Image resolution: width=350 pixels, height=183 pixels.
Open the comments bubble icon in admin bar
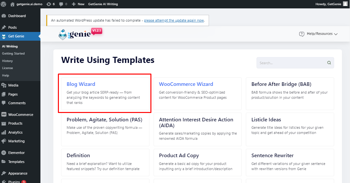(x=61, y=4)
